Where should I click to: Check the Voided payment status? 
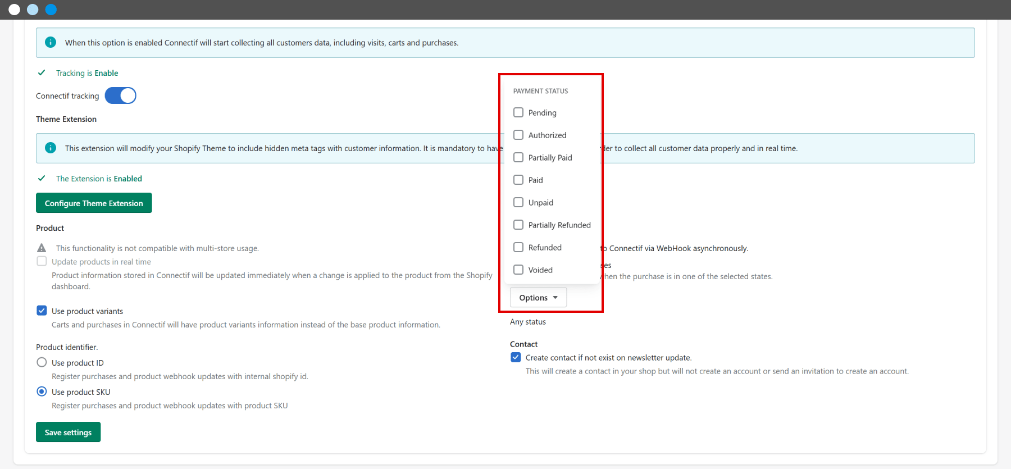tap(518, 270)
